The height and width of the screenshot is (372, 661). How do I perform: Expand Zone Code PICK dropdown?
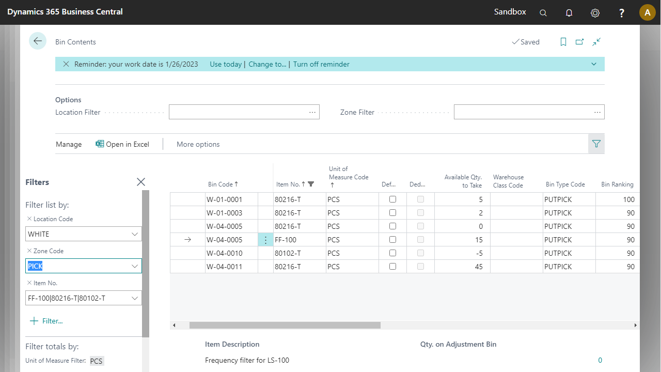pos(135,266)
